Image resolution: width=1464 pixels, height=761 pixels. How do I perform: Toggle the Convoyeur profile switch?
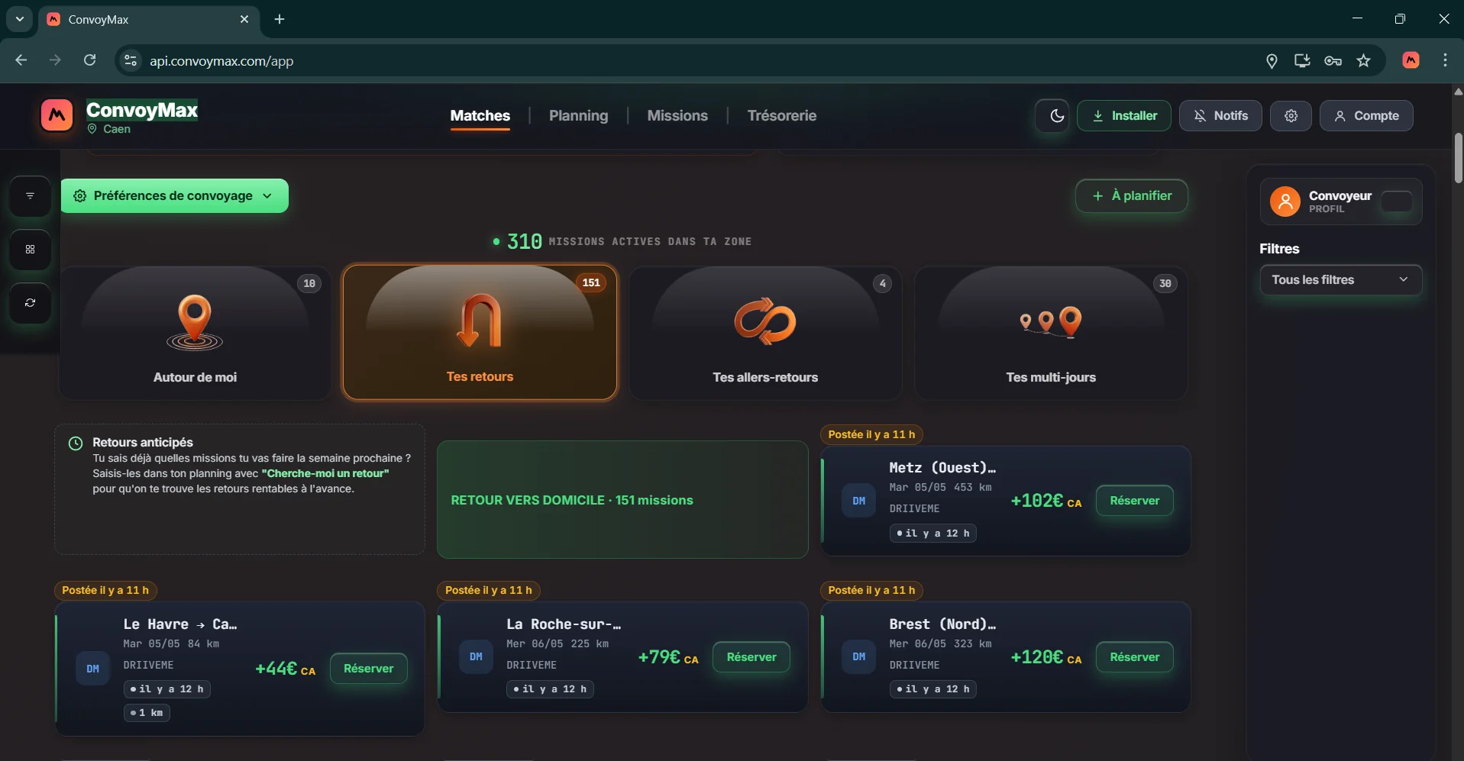[1397, 202]
